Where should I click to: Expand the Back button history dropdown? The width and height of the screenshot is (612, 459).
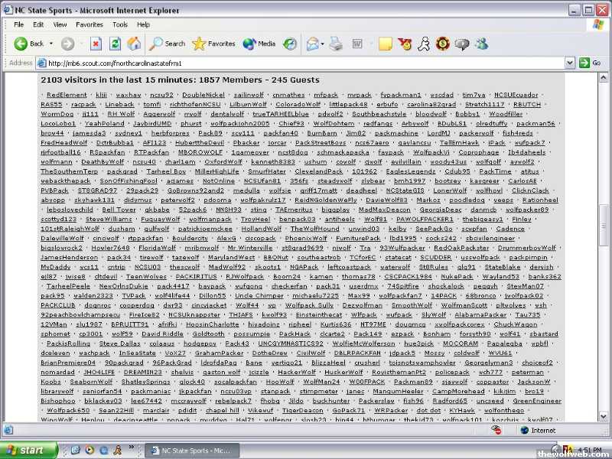click(x=51, y=44)
